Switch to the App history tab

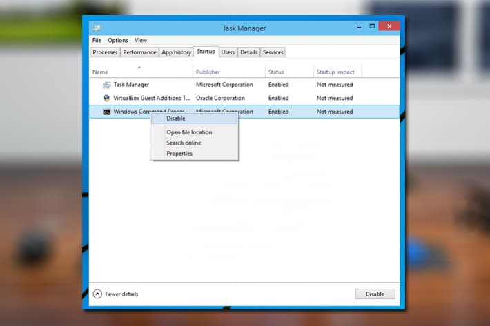176,52
